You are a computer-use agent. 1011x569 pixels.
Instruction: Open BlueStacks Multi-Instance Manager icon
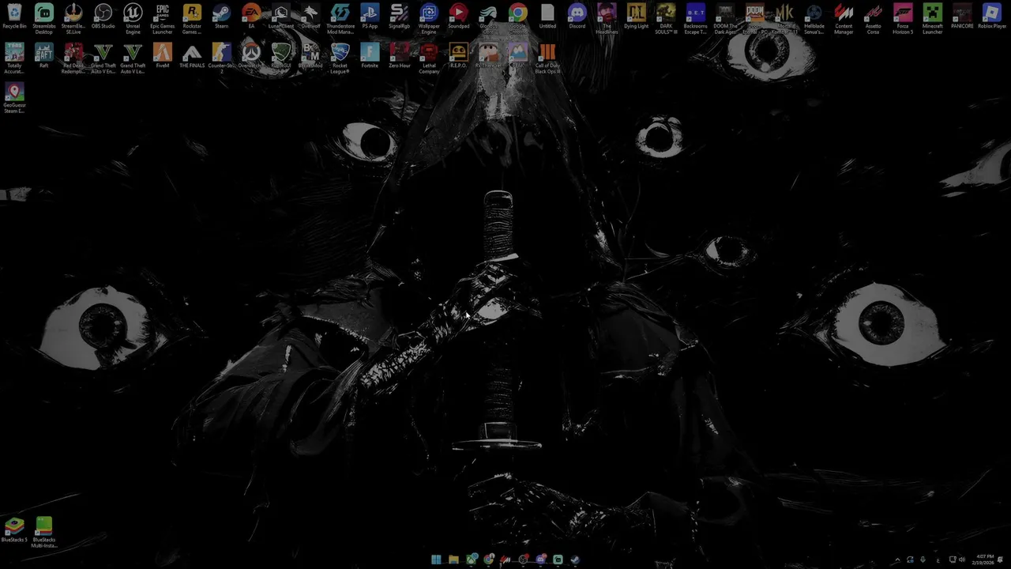[x=44, y=533]
